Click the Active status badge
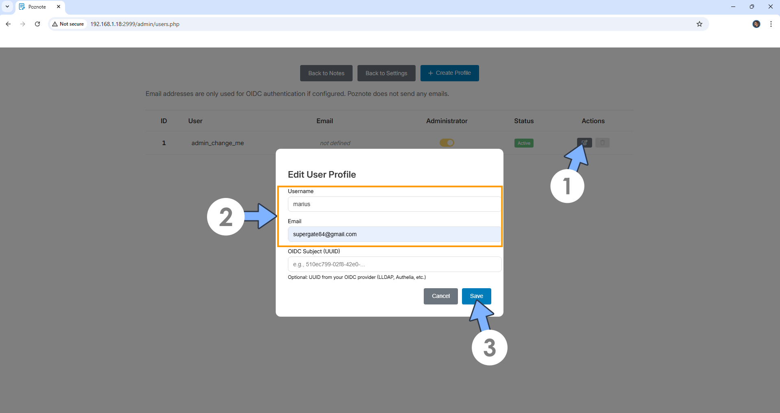The width and height of the screenshot is (780, 413). 523,143
